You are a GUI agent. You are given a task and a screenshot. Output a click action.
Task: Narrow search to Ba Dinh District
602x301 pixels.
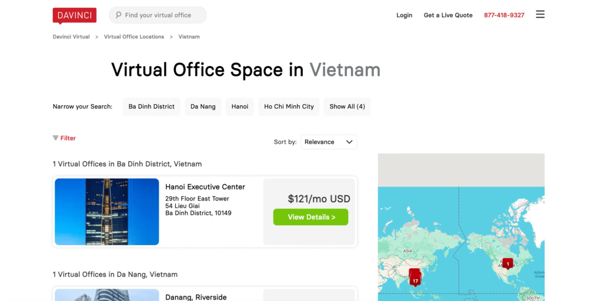152,107
